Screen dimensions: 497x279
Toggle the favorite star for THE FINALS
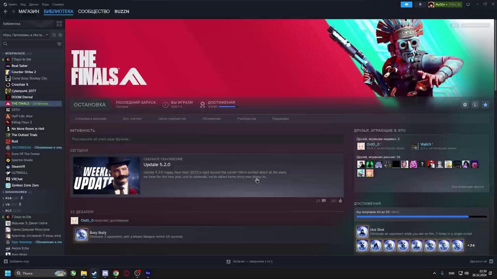coord(485,105)
